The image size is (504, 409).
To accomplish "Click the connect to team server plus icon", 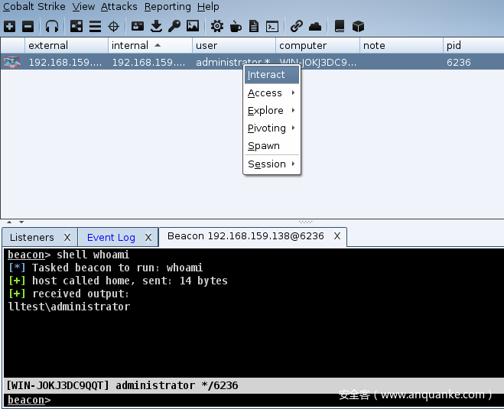I will point(10,26).
